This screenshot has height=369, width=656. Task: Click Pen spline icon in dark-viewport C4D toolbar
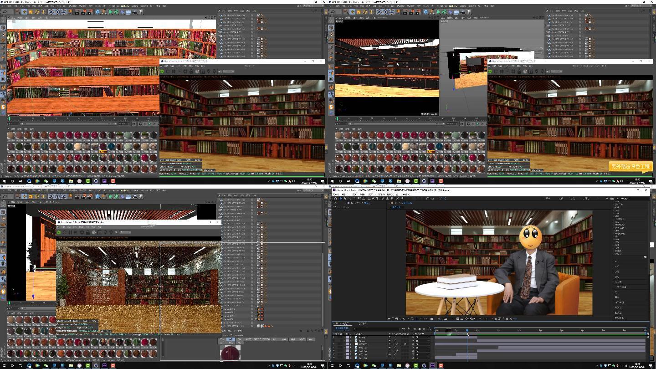point(432,12)
